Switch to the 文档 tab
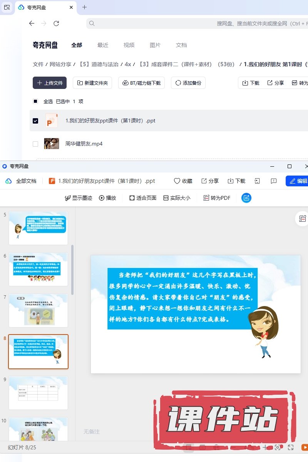308x462 pixels. [x=181, y=45]
